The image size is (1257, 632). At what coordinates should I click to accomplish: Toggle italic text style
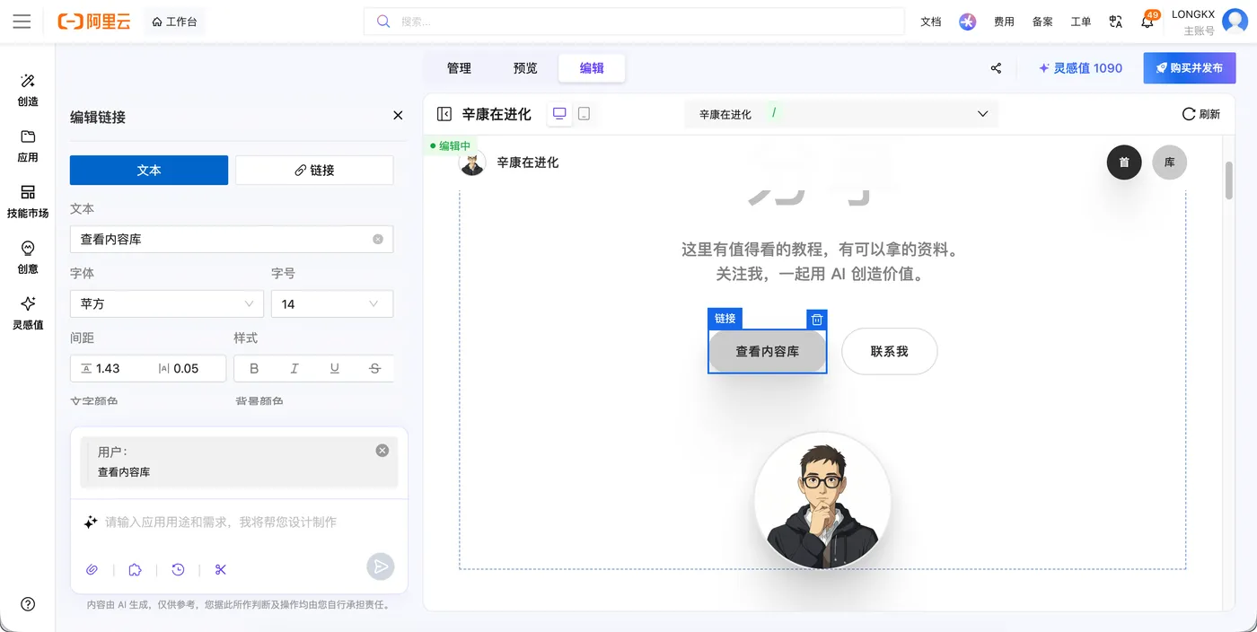pos(294,368)
